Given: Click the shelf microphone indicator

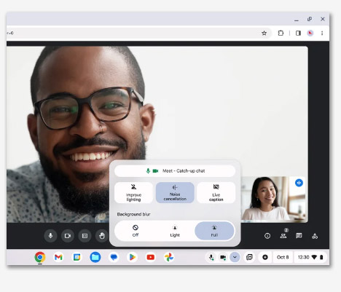Looking at the screenshot, I should 211,257.
